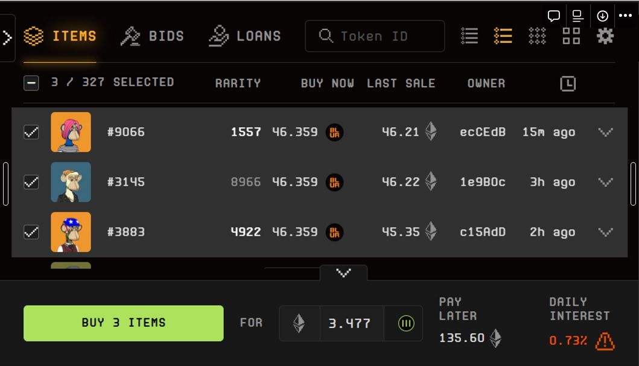The height and width of the screenshot is (366, 639).
Task: Select the highlighted detailed list view icon
Action: [503, 36]
